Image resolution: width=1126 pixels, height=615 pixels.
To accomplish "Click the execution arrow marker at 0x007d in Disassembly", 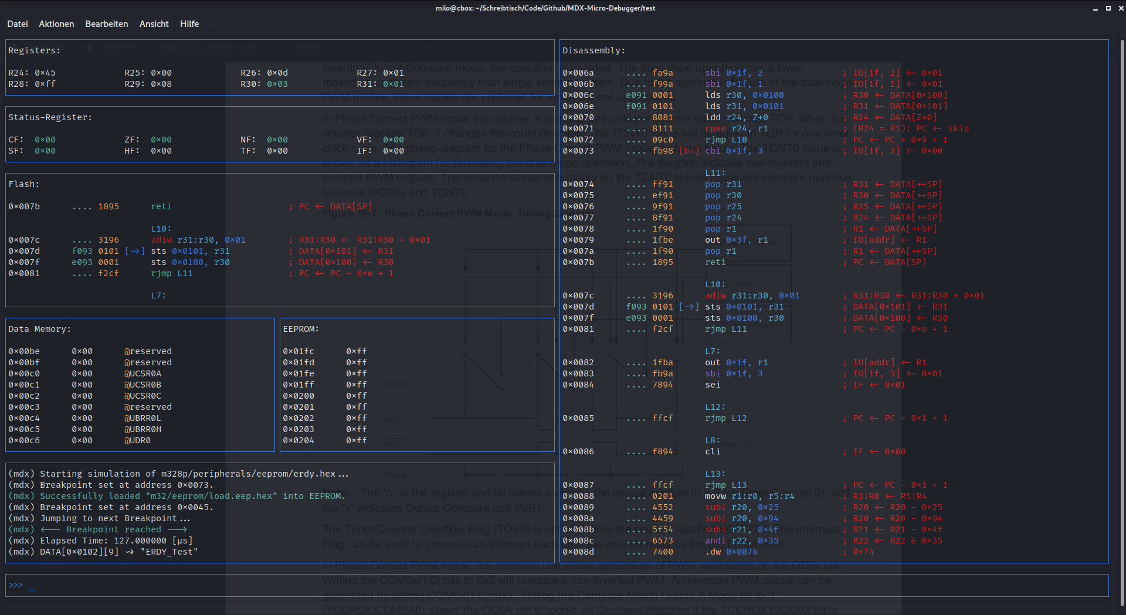I will click(x=689, y=307).
